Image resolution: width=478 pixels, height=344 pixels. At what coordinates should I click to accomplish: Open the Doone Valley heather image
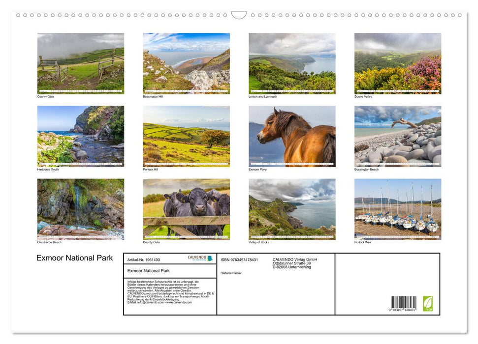397,63
